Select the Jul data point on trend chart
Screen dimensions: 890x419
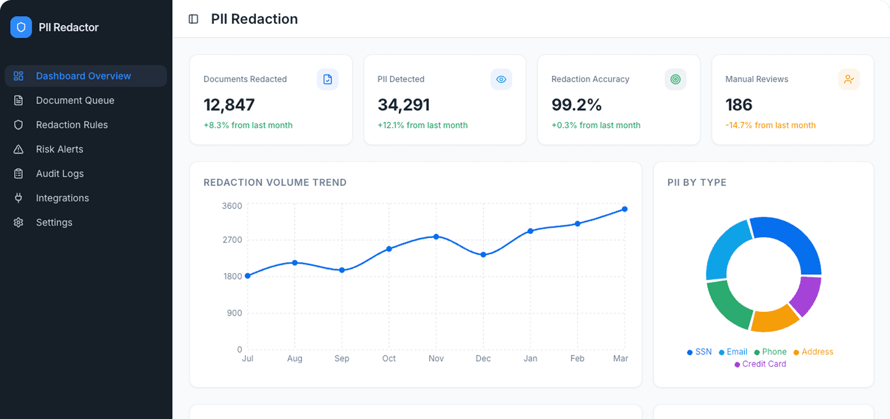coord(247,276)
